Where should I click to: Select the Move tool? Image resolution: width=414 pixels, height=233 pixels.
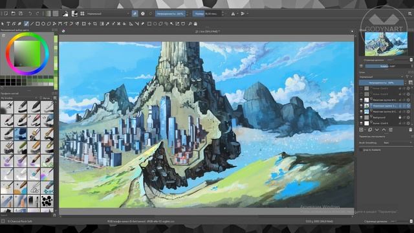point(89,24)
